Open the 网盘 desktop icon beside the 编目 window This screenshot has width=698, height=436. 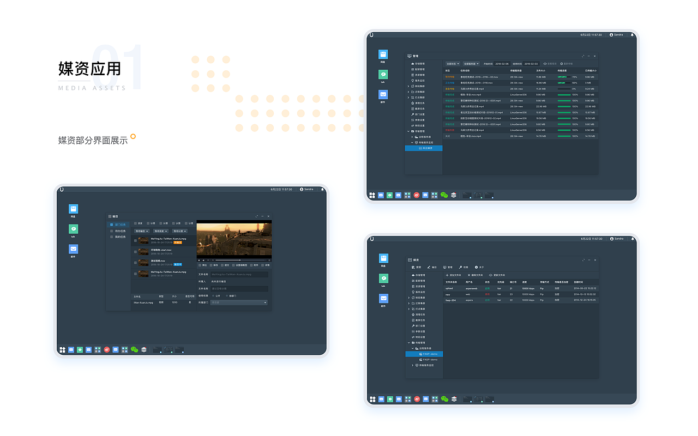tap(73, 209)
